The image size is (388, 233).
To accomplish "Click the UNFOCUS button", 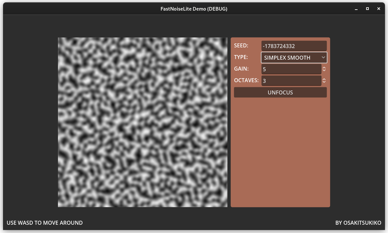I will 280,92.
